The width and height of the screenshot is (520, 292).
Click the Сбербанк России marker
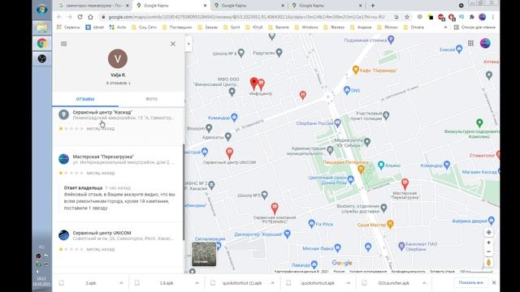click(338, 123)
